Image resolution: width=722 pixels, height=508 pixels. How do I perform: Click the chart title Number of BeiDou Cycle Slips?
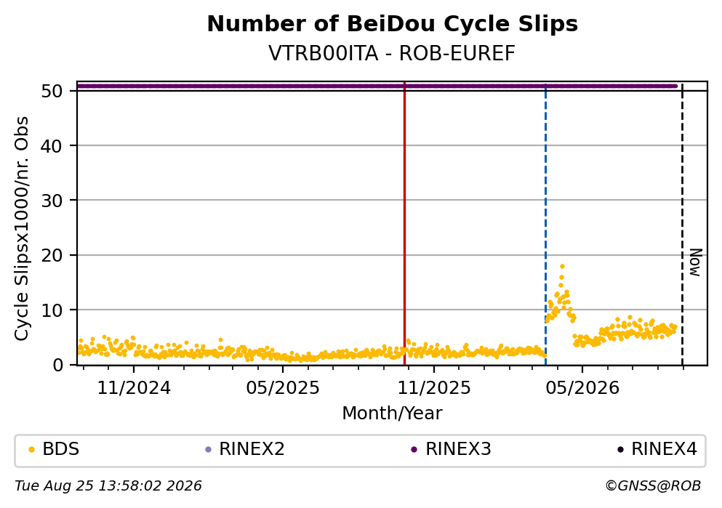[x=393, y=24]
